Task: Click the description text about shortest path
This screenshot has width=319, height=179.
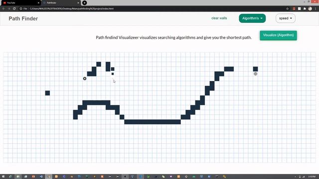Action: pos(174,38)
